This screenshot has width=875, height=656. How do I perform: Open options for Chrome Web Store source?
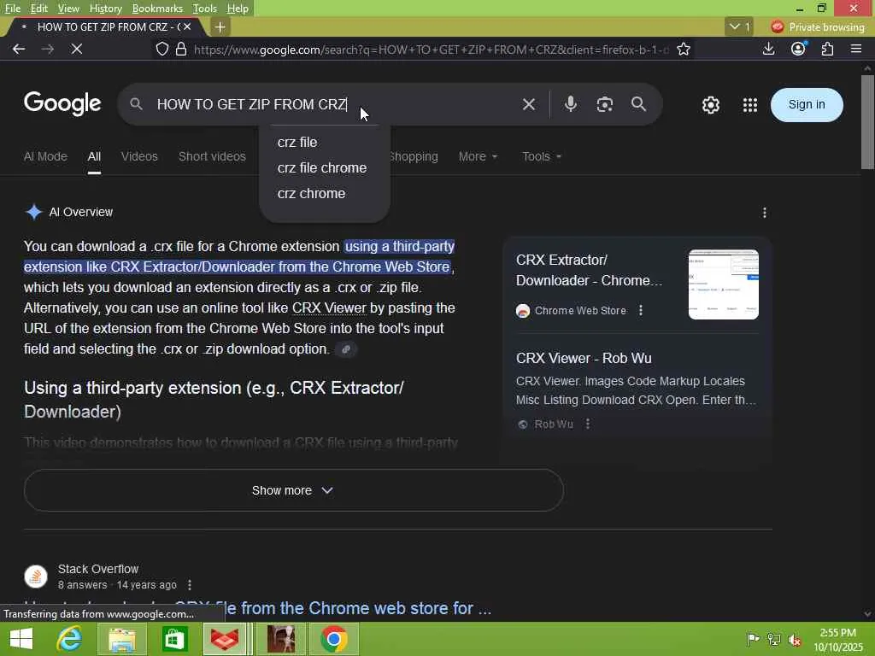click(x=641, y=310)
